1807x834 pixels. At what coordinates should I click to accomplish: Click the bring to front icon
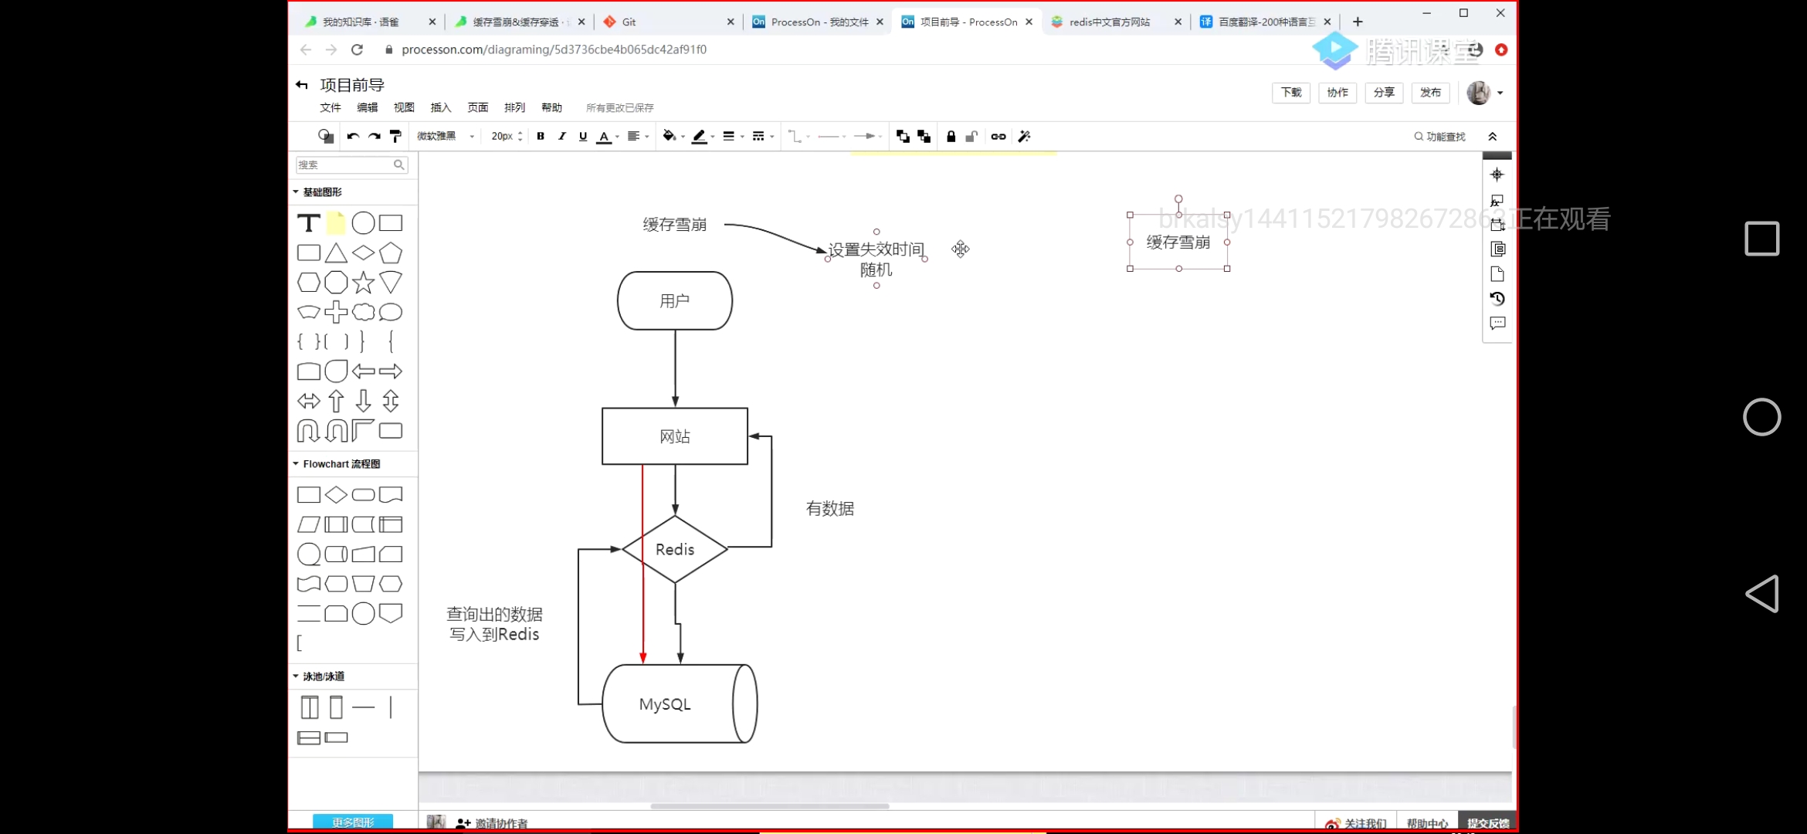(x=903, y=137)
